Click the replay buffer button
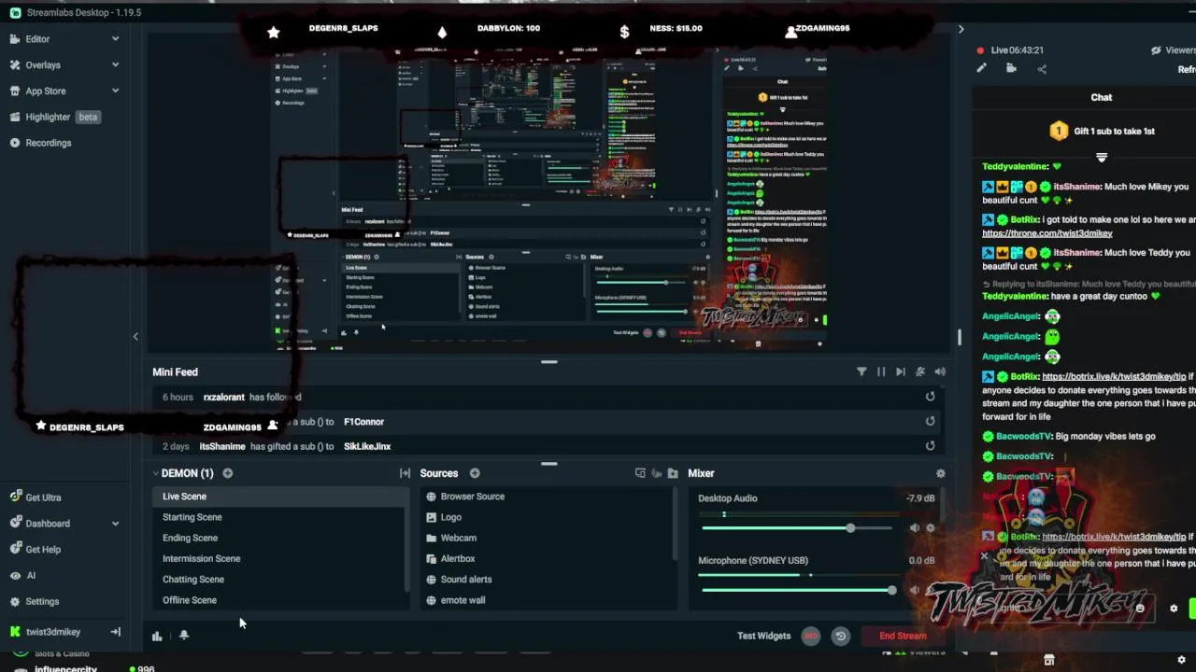Image resolution: width=1196 pixels, height=672 pixels. click(841, 636)
